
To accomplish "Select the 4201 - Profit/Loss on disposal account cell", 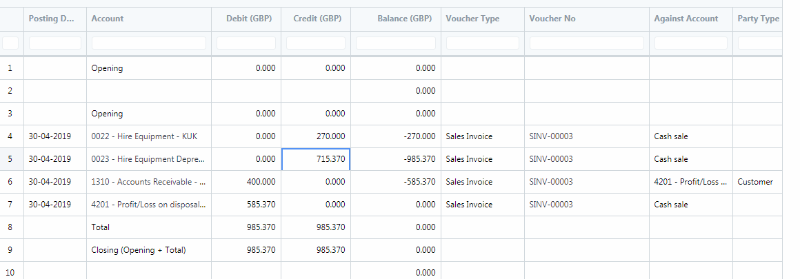I will [149, 205].
